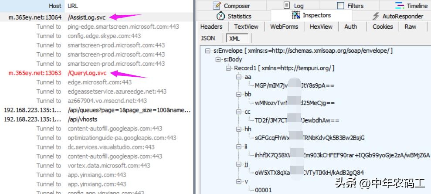Select the value under node hh

pos(309,138)
